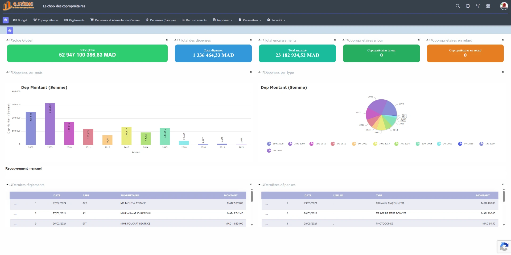Collapse the Derniers règlements panel arrow
This screenshot has height=255, width=511.
coord(7,185)
